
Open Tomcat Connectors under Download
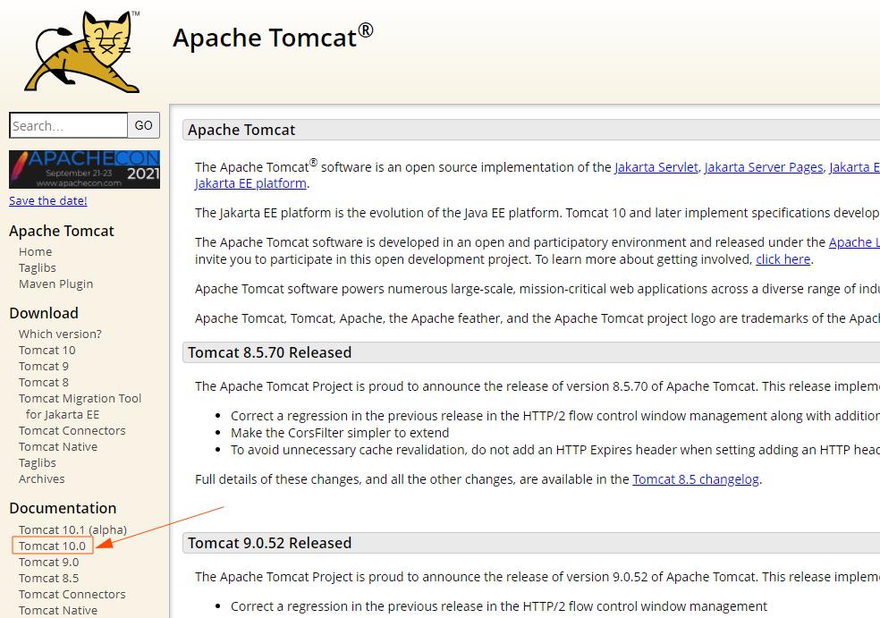pos(72,430)
